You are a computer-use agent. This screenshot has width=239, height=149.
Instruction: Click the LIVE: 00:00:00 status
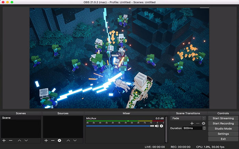[x=155, y=147]
